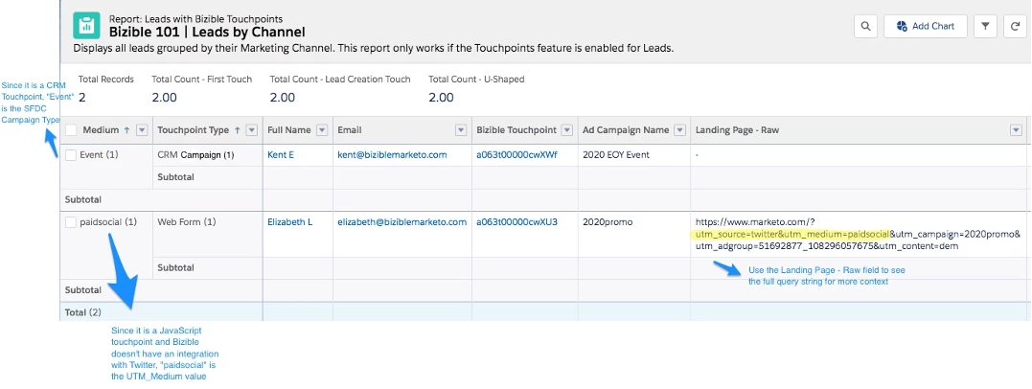1032x389 pixels.
Task: Sort by the Touchpoint Type sort arrow
Action: click(237, 130)
